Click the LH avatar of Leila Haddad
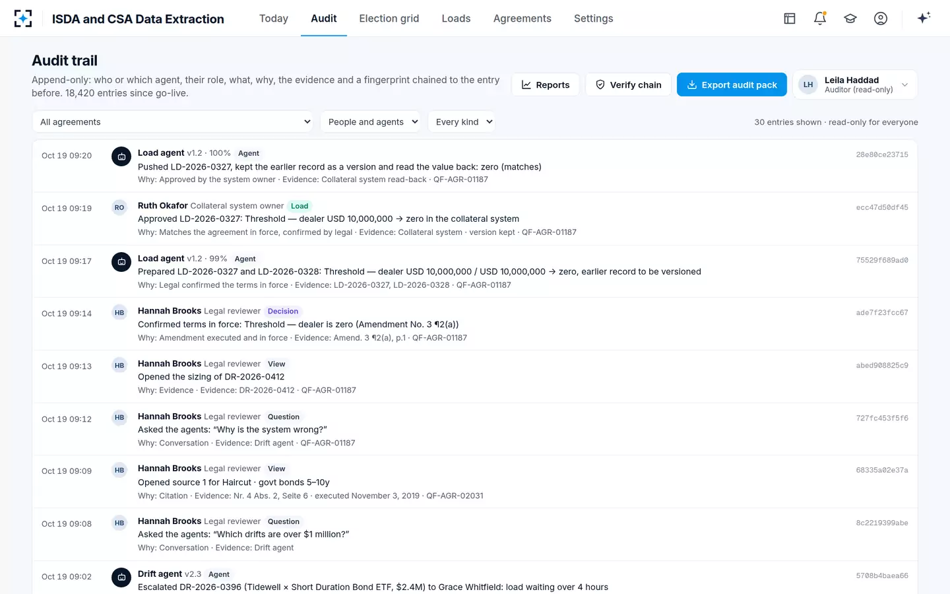 tap(808, 84)
